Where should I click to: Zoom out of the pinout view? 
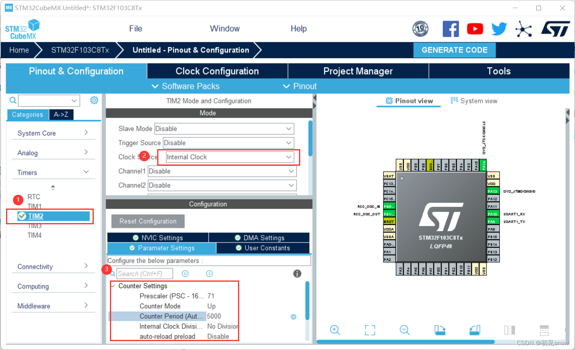(404, 330)
